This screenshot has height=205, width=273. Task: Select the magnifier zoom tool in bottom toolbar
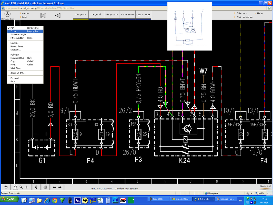(x=21, y=187)
